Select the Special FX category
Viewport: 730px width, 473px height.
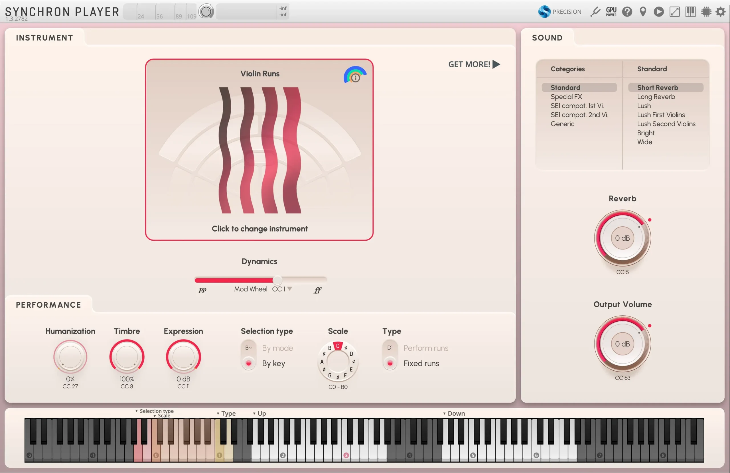(x=566, y=97)
